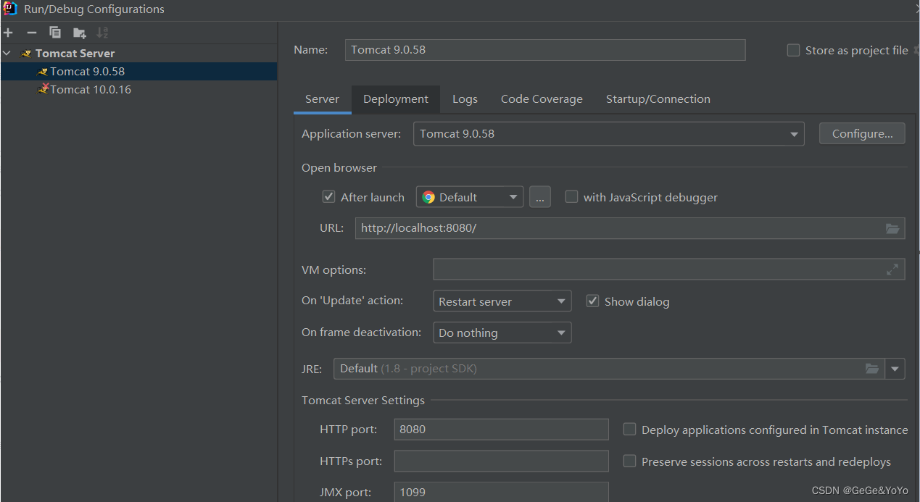Click the JRE Default text field

tap(609, 369)
